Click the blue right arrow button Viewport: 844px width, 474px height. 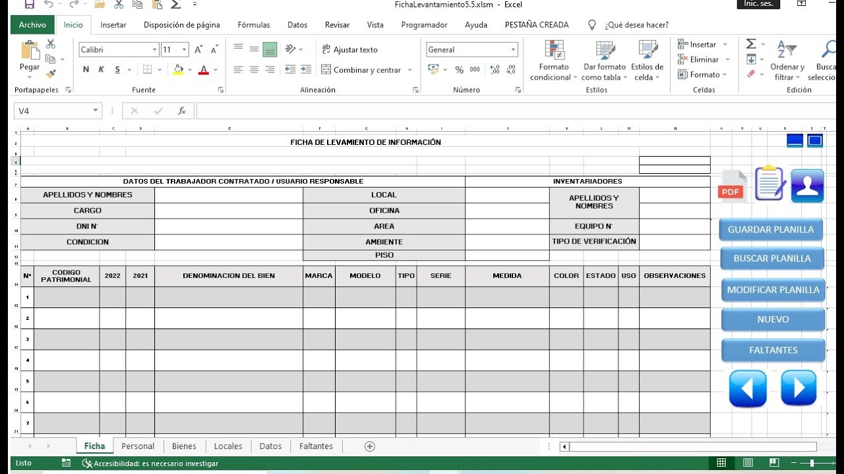(799, 388)
